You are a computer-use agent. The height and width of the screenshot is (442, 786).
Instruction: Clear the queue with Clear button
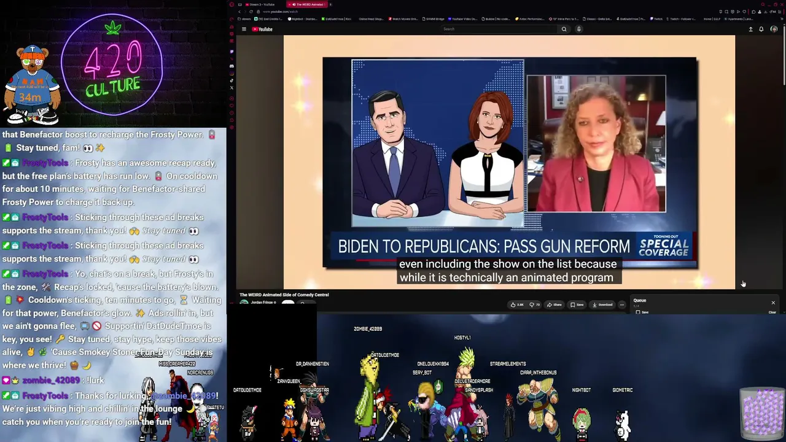pyautogui.click(x=772, y=312)
